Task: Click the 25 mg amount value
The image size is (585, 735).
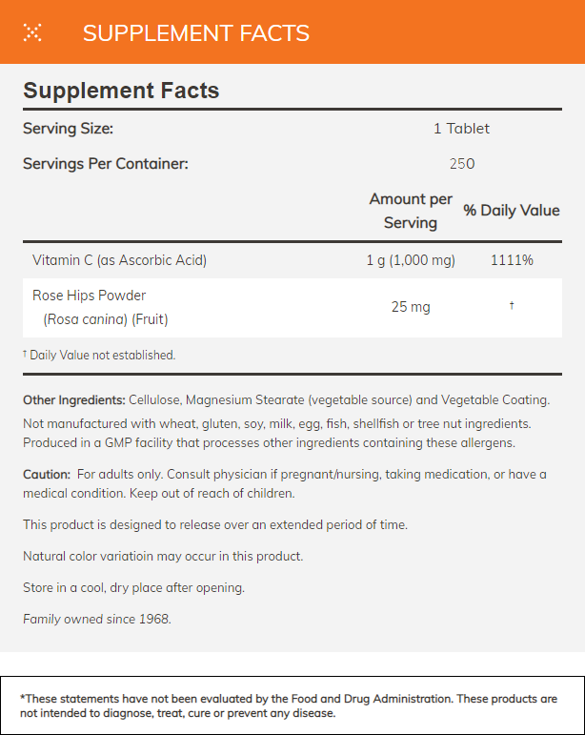Action: pos(411,307)
